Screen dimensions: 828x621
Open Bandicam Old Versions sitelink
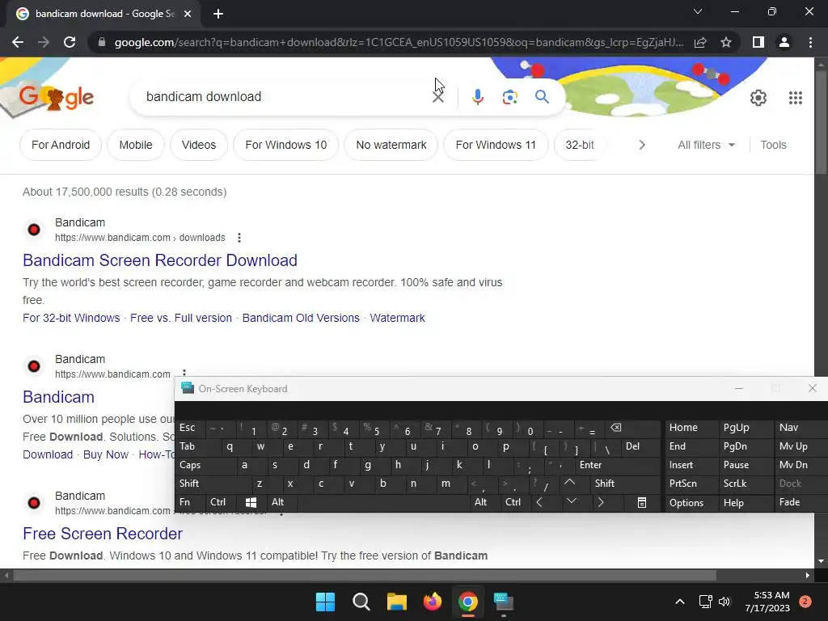301,318
